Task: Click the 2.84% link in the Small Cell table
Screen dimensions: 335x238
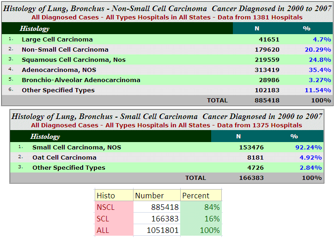Action: 310,168
